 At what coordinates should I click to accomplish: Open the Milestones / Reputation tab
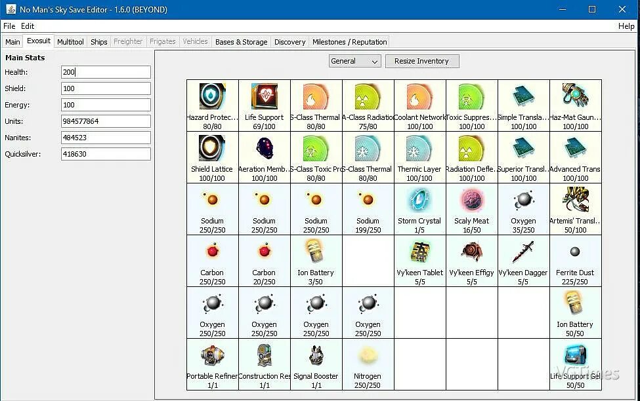click(349, 42)
